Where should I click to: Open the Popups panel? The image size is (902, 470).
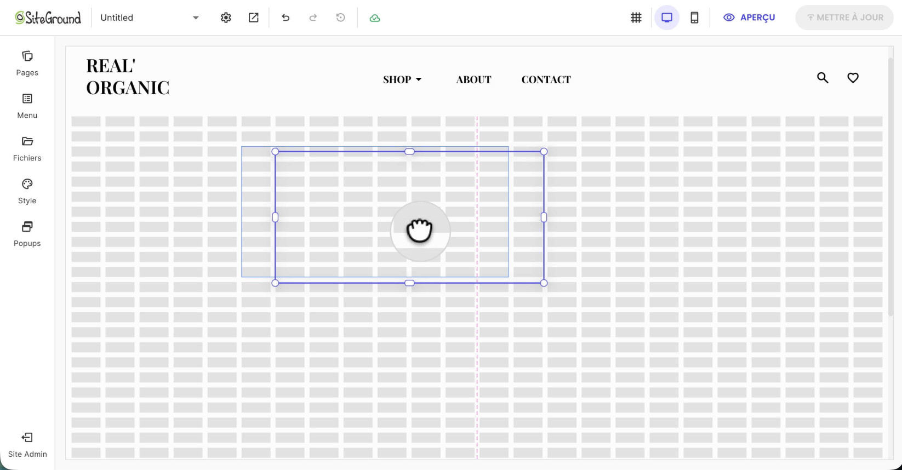27,234
